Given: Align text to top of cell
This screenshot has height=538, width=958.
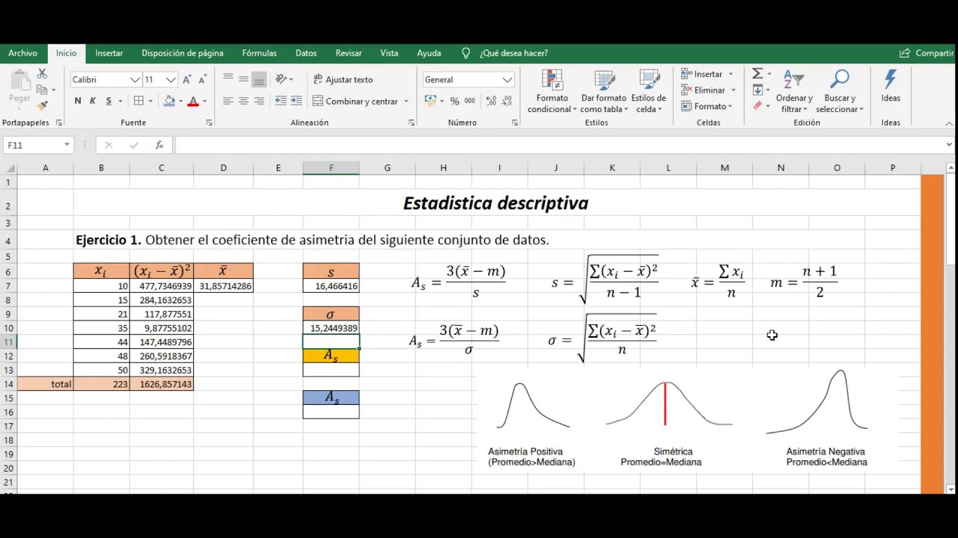Looking at the screenshot, I should pos(228,78).
